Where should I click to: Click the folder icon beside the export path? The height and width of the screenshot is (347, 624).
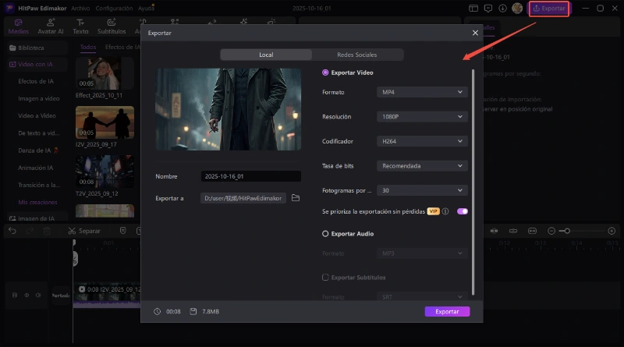(296, 198)
